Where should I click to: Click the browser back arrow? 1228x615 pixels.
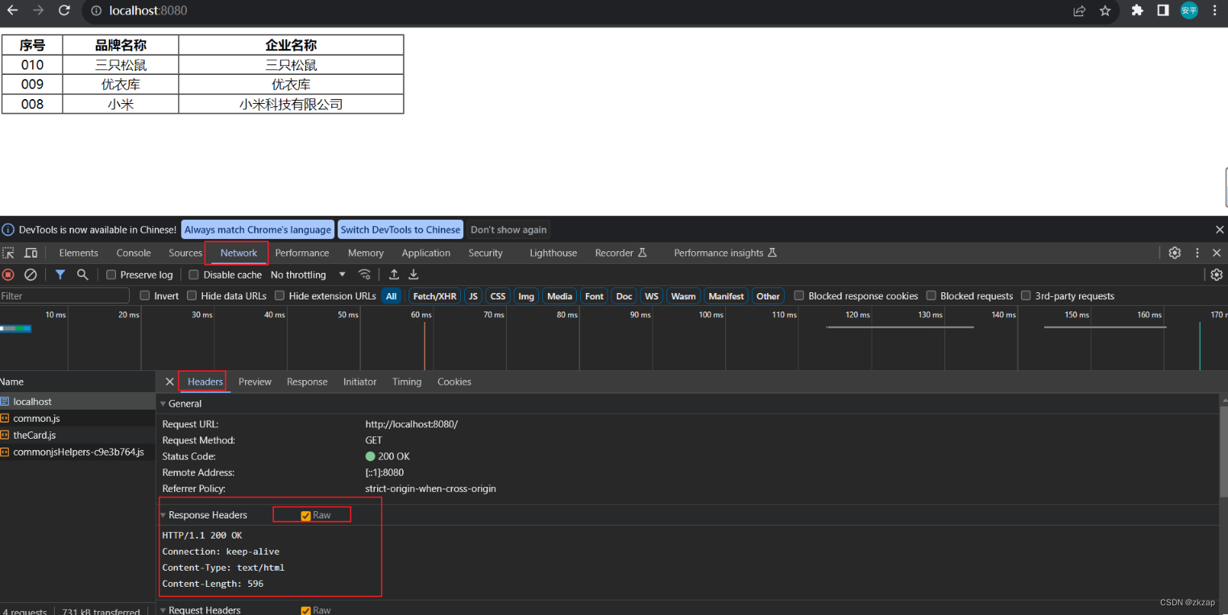point(12,10)
